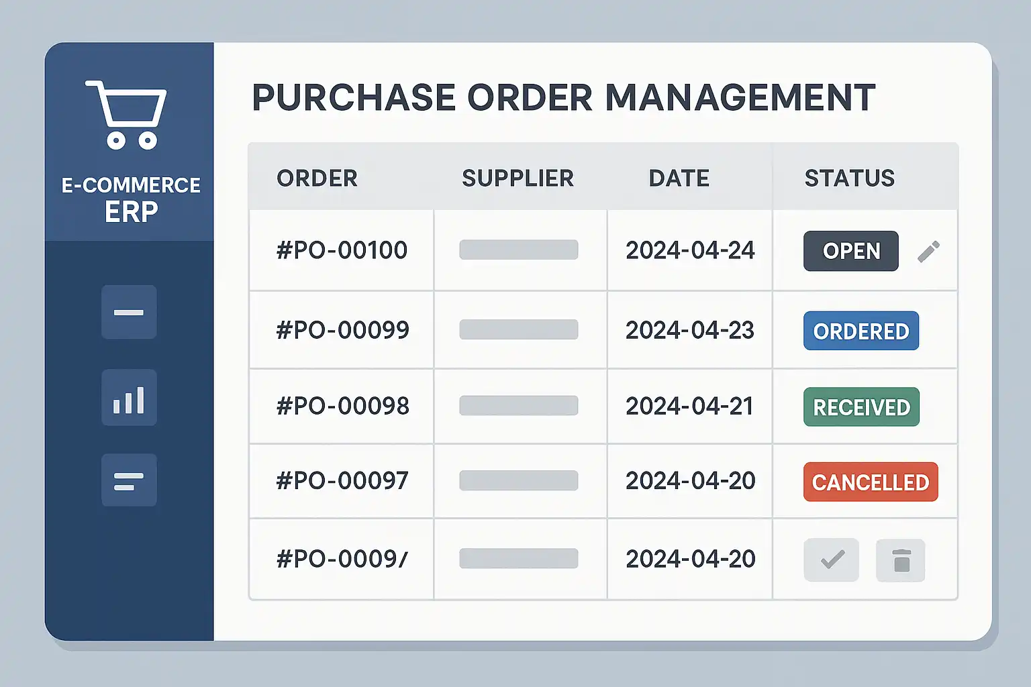Click the E-COMMERCE ERP title
The image size is (1031, 687).
pyautogui.click(x=131, y=199)
